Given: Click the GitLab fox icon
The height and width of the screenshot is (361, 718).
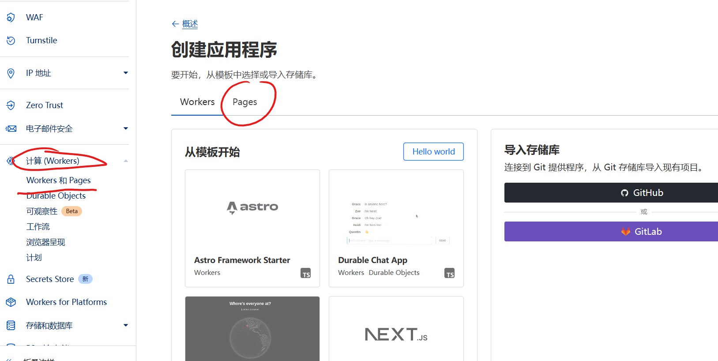Looking at the screenshot, I should pyautogui.click(x=626, y=232).
